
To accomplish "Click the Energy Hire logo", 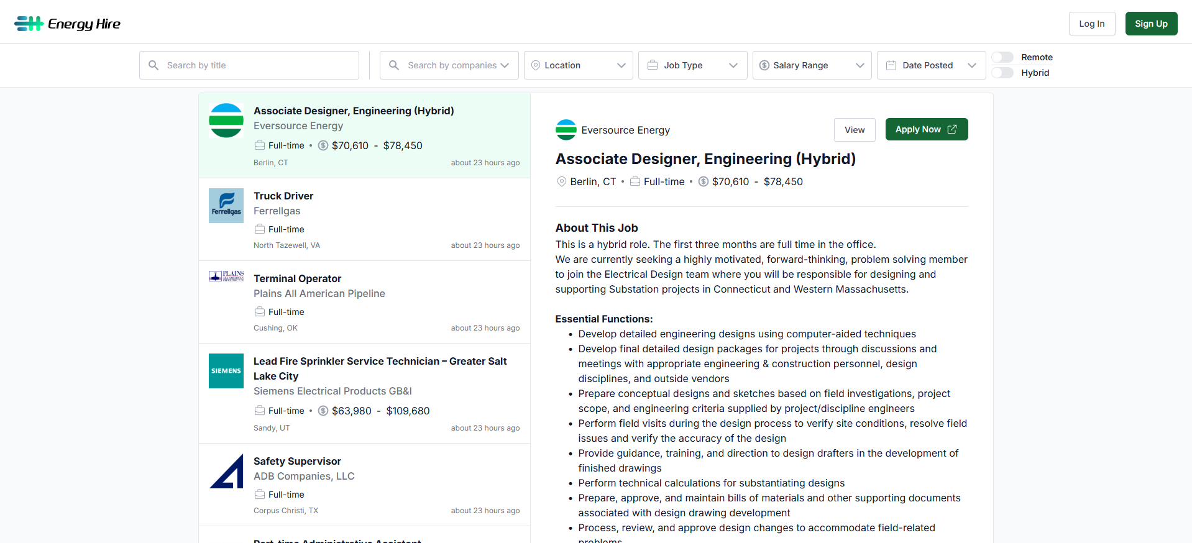I will 67,24.
